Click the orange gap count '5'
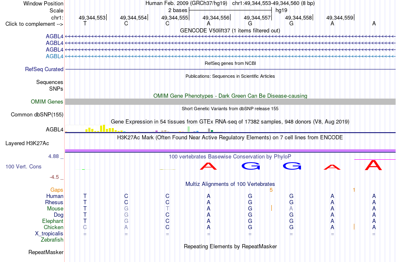This screenshot has height=262, width=396. [271, 190]
